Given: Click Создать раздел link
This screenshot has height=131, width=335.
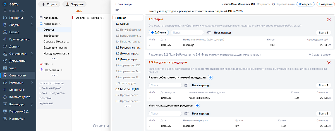Looking at the screenshot, I should click(x=320, y=54).
